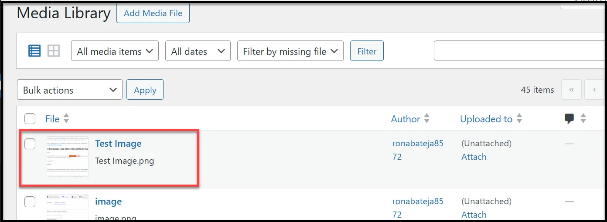Sort by Uploaded to column arrows
The width and height of the screenshot is (607, 222).
(519, 118)
